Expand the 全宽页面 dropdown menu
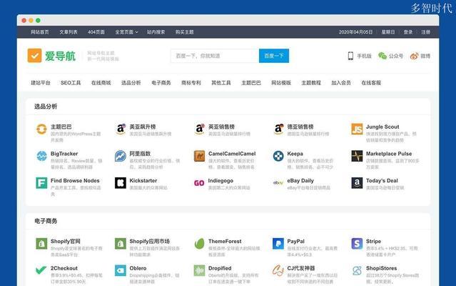The width and height of the screenshot is (456, 286). tap(126, 32)
